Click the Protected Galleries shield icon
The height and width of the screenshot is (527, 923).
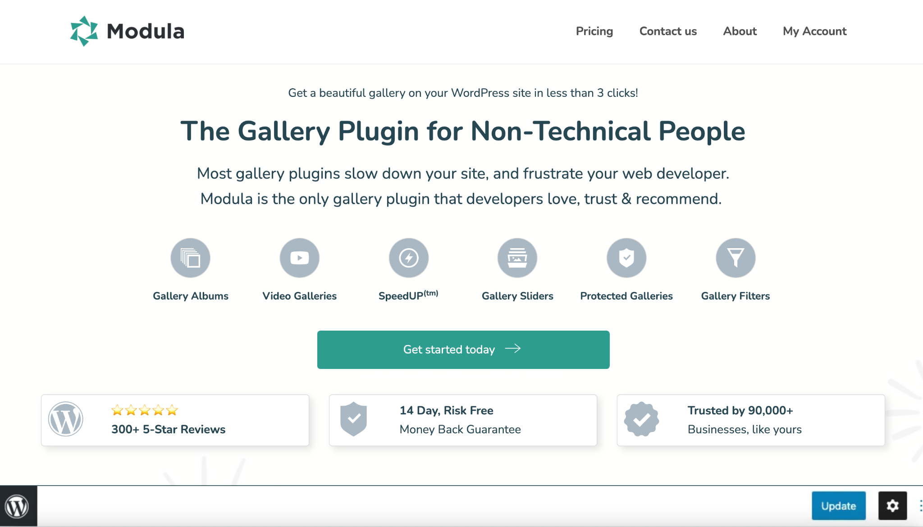point(626,258)
